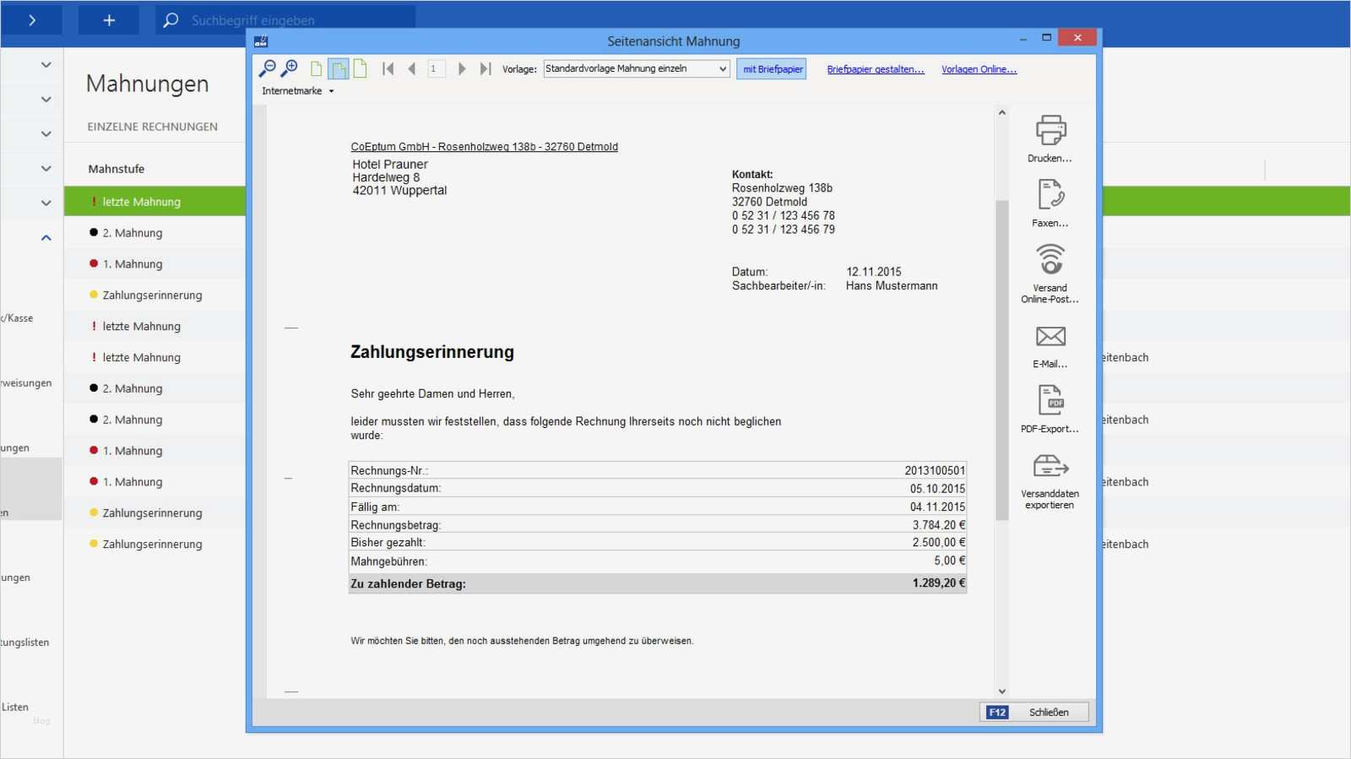Click the plus button in the blue header
1351x759 pixels.
[x=109, y=20]
